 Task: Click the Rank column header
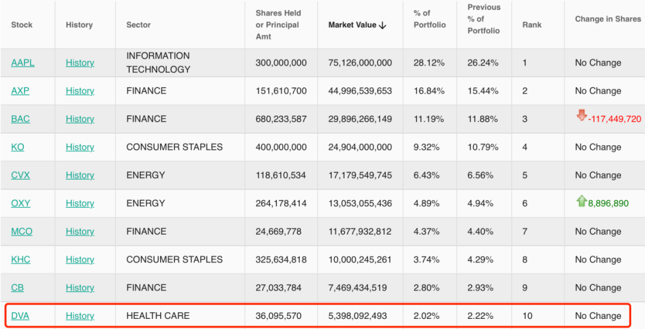(532, 25)
